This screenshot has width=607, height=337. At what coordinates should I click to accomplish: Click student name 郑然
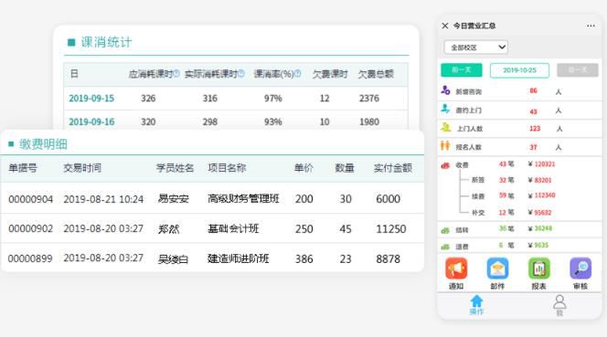pos(168,229)
